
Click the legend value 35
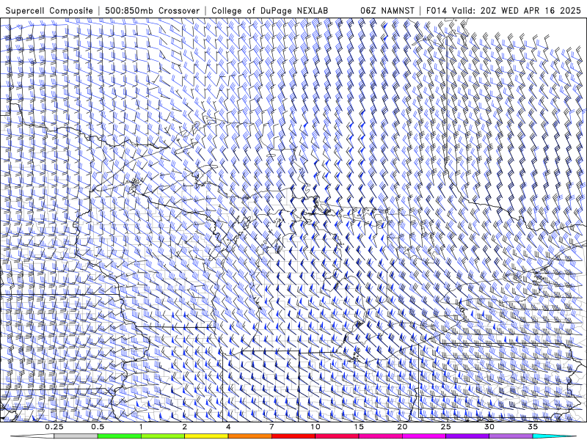pyautogui.click(x=533, y=427)
